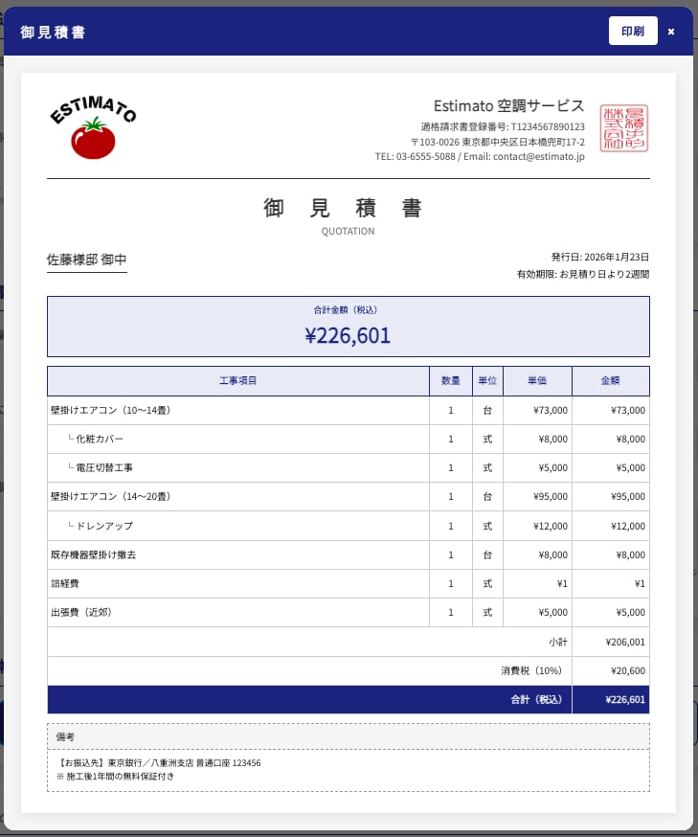Click the ¥1 unit price of 諸経費

537,584
